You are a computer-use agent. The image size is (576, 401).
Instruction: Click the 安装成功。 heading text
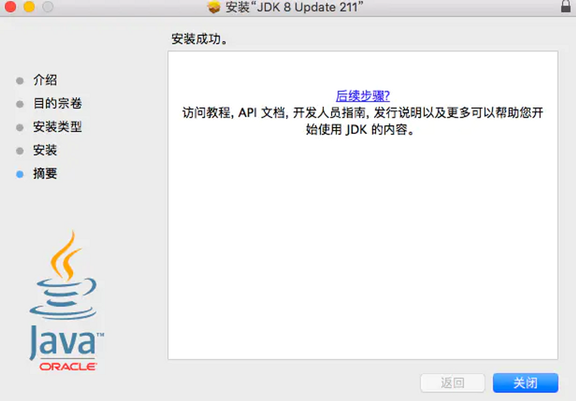(199, 39)
